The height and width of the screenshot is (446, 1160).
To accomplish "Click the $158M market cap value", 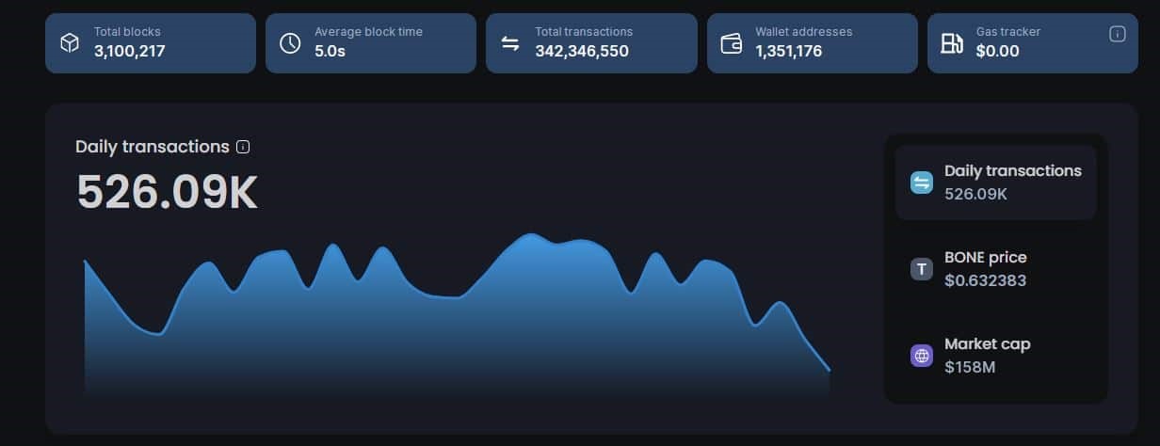I will tap(970, 367).
